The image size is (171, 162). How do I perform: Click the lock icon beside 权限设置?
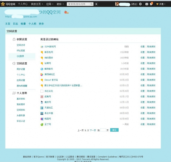pos(14,39)
